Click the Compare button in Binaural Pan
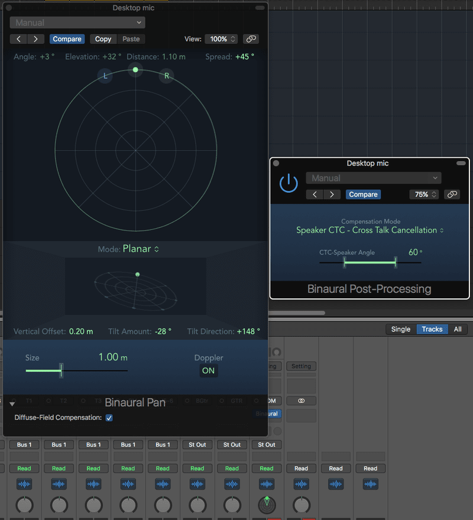This screenshot has width=473, height=520. [67, 38]
